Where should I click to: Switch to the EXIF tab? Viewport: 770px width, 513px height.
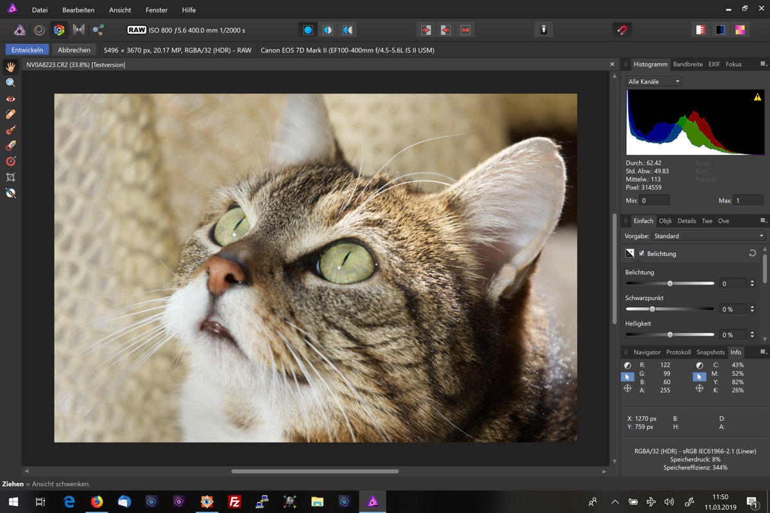[714, 64]
